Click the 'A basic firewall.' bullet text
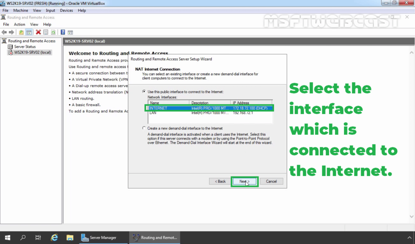415x244 pixels. point(86,105)
